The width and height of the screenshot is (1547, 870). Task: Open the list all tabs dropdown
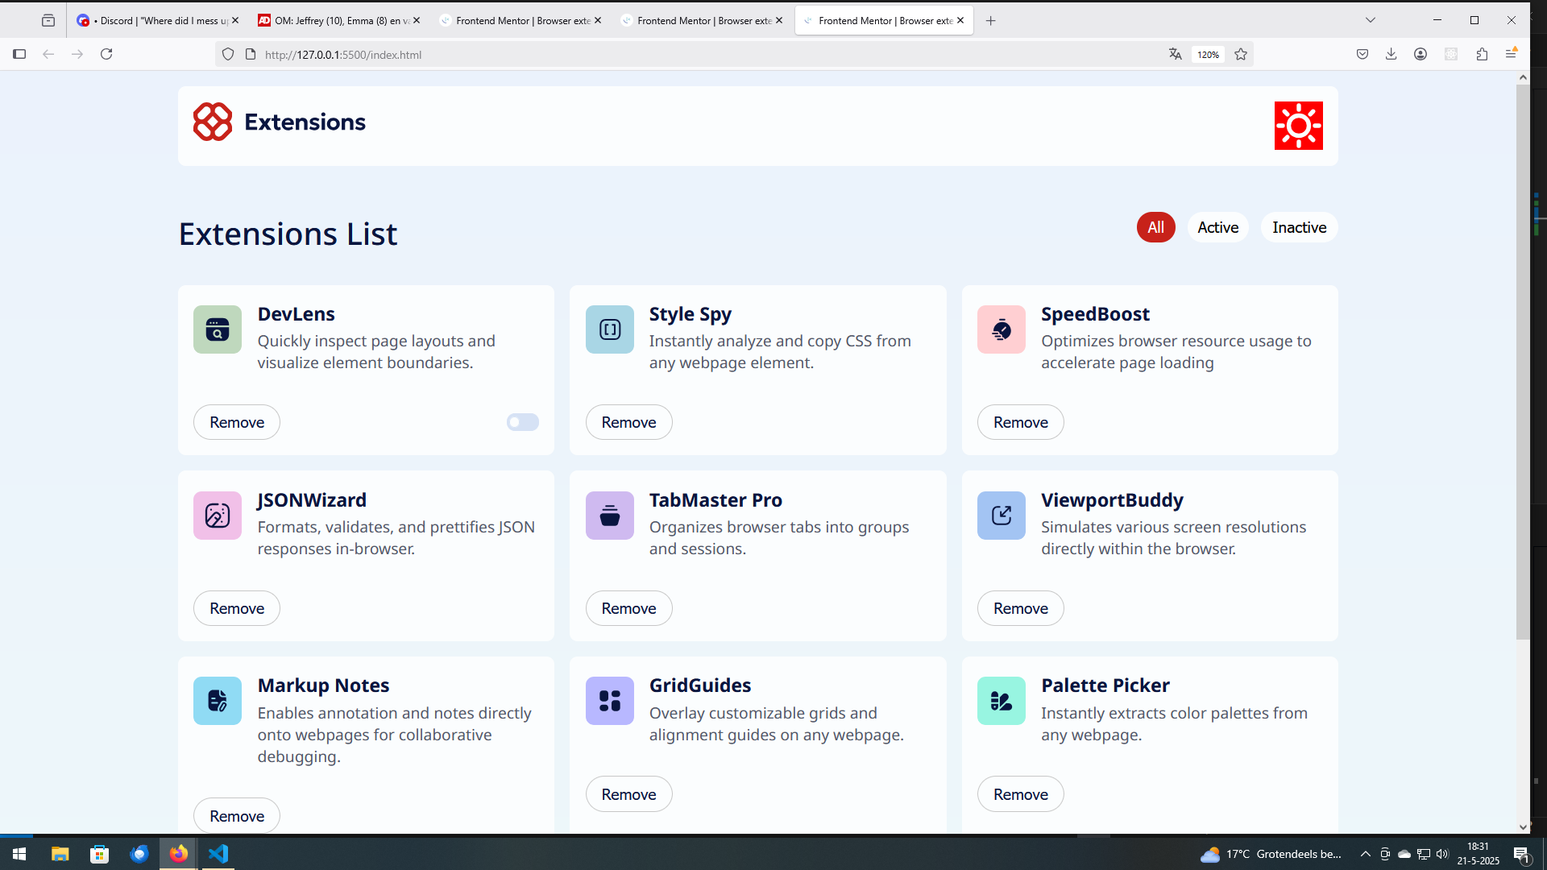click(1370, 20)
